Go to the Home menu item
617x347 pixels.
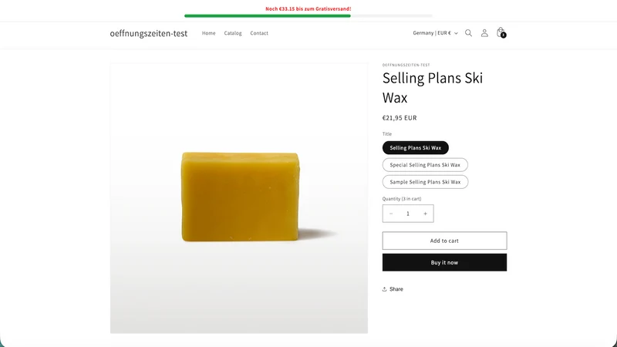pos(208,33)
